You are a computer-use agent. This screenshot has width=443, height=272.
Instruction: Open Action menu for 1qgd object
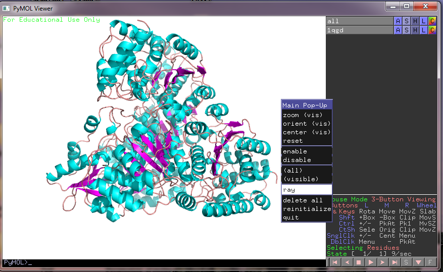click(398, 30)
